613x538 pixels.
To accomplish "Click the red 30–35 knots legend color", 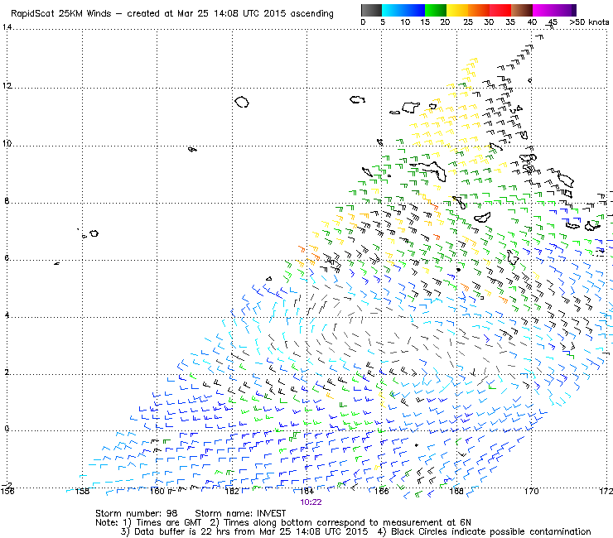I will point(500,10).
